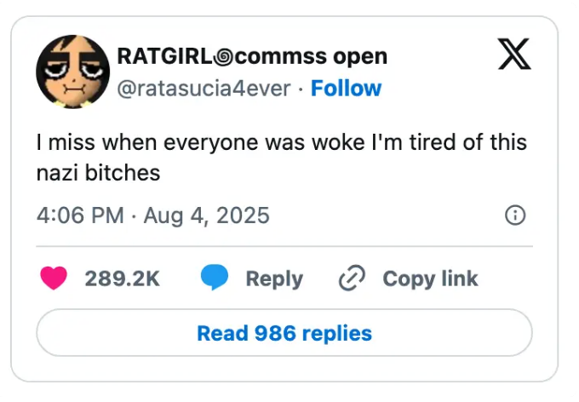Click the chain link copy icon
The height and width of the screenshot is (402, 579).
(x=351, y=279)
